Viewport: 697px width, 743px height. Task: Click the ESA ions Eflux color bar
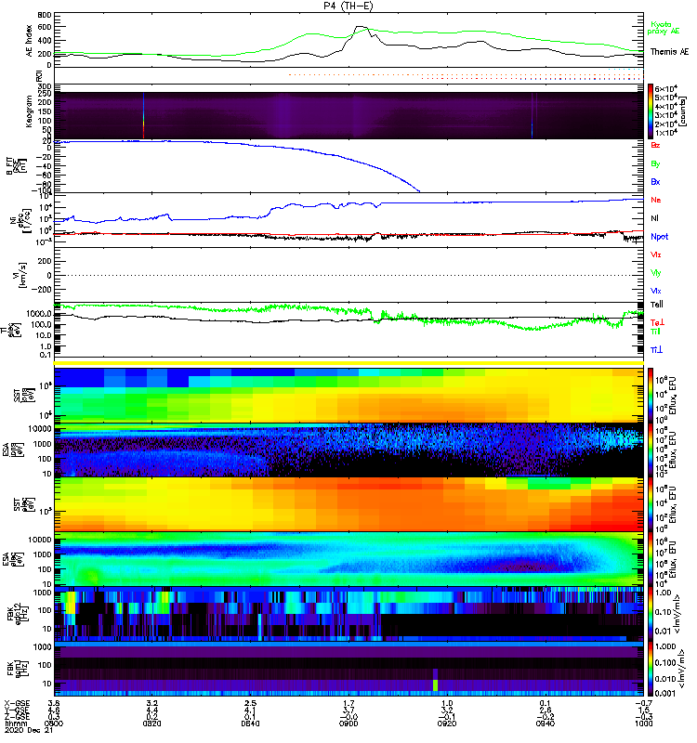(651, 450)
